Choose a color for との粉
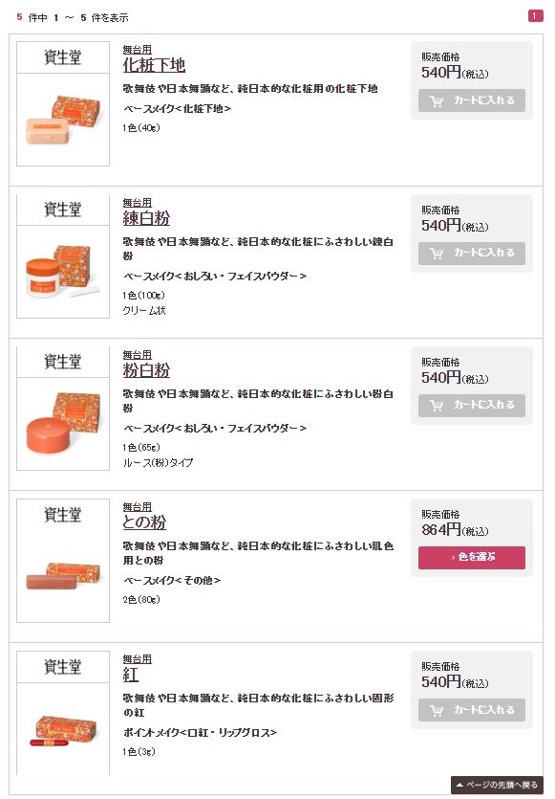The height and width of the screenshot is (799, 555). (x=472, y=558)
